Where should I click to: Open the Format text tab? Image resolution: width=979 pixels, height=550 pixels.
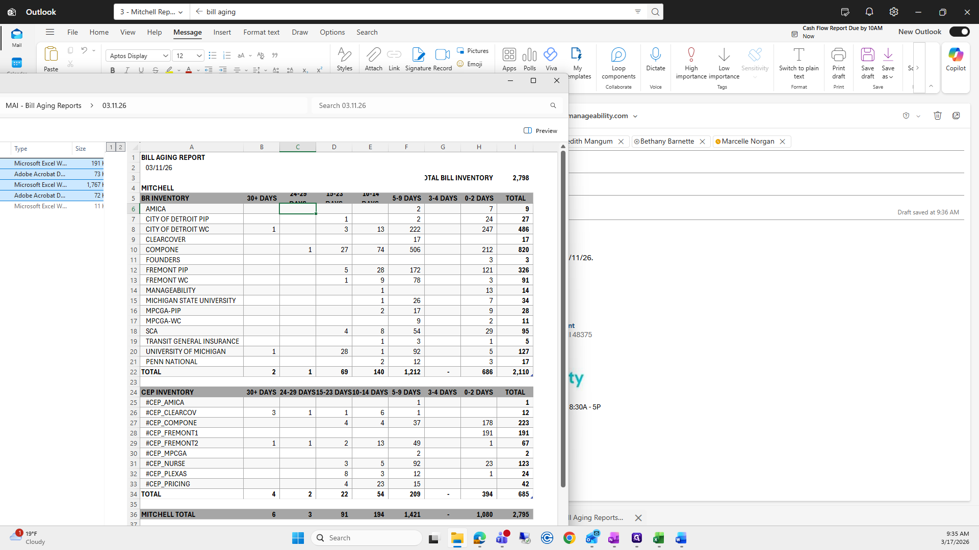(x=261, y=32)
